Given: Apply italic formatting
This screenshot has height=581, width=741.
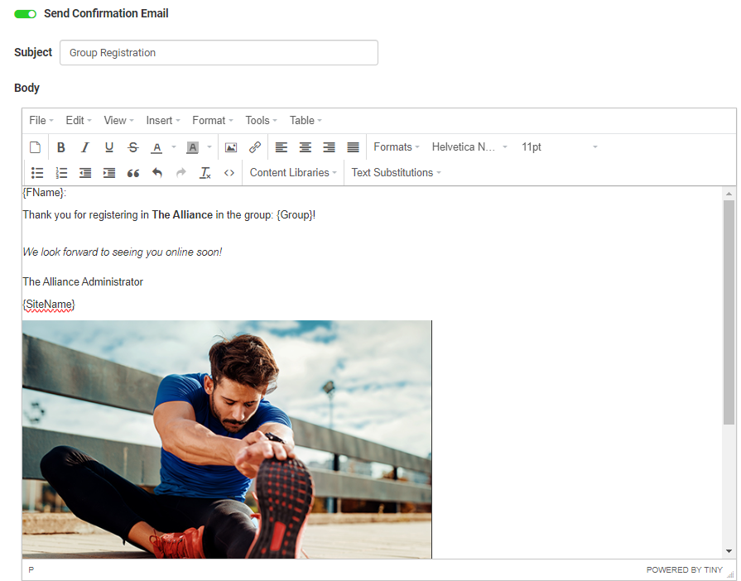Looking at the screenshot, I should 84,147.
